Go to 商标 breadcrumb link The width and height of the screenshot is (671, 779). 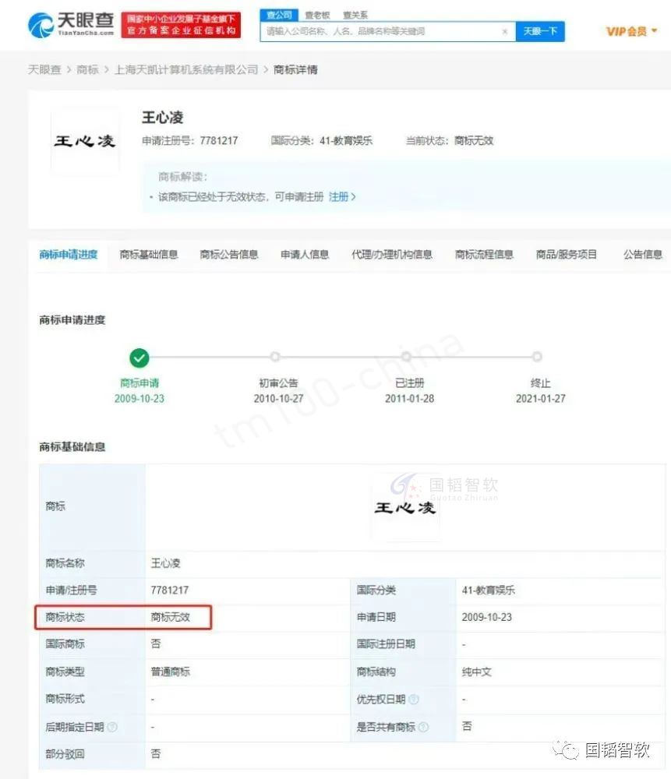coord(87,69)
